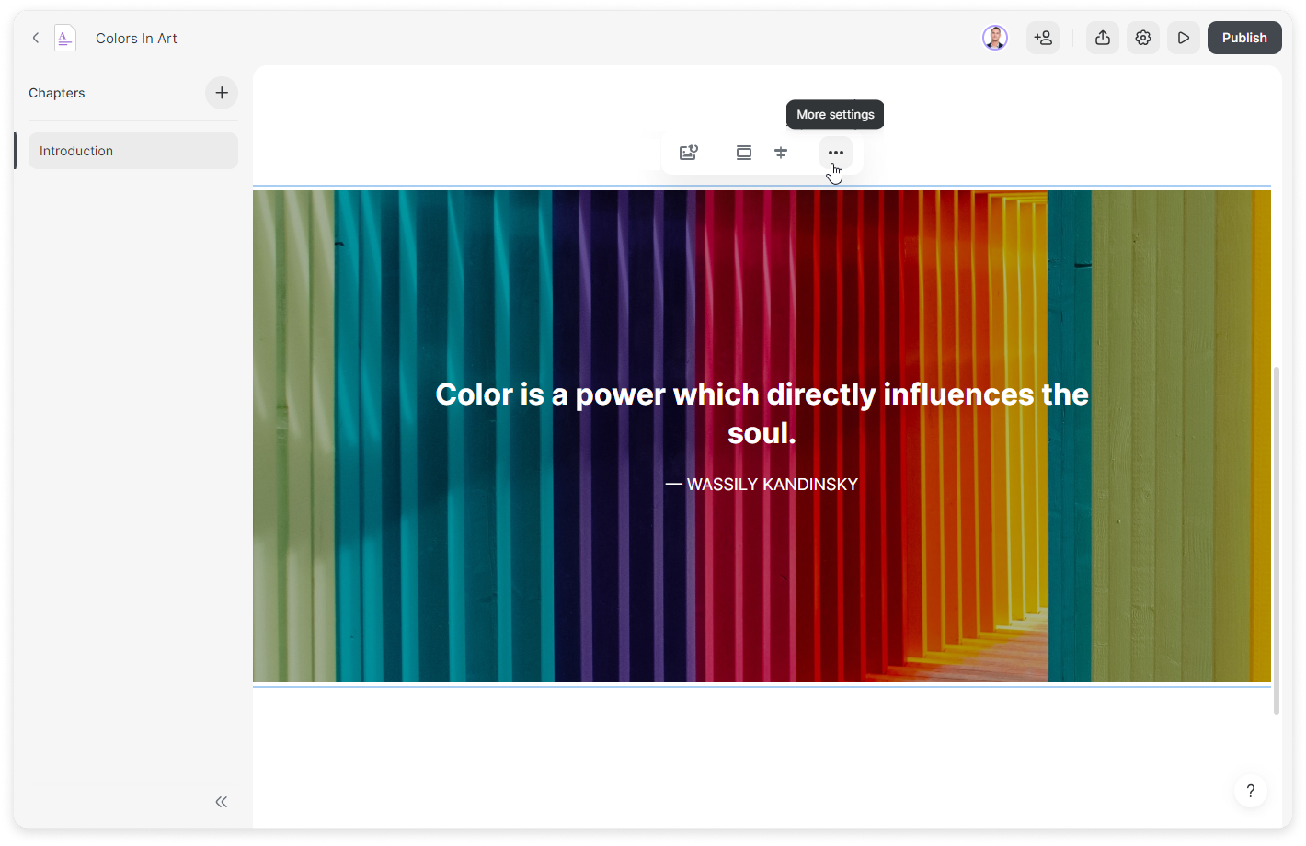
Task: Edit the Wassily Kandinsky attribution
Action: (x=762, y=484)
